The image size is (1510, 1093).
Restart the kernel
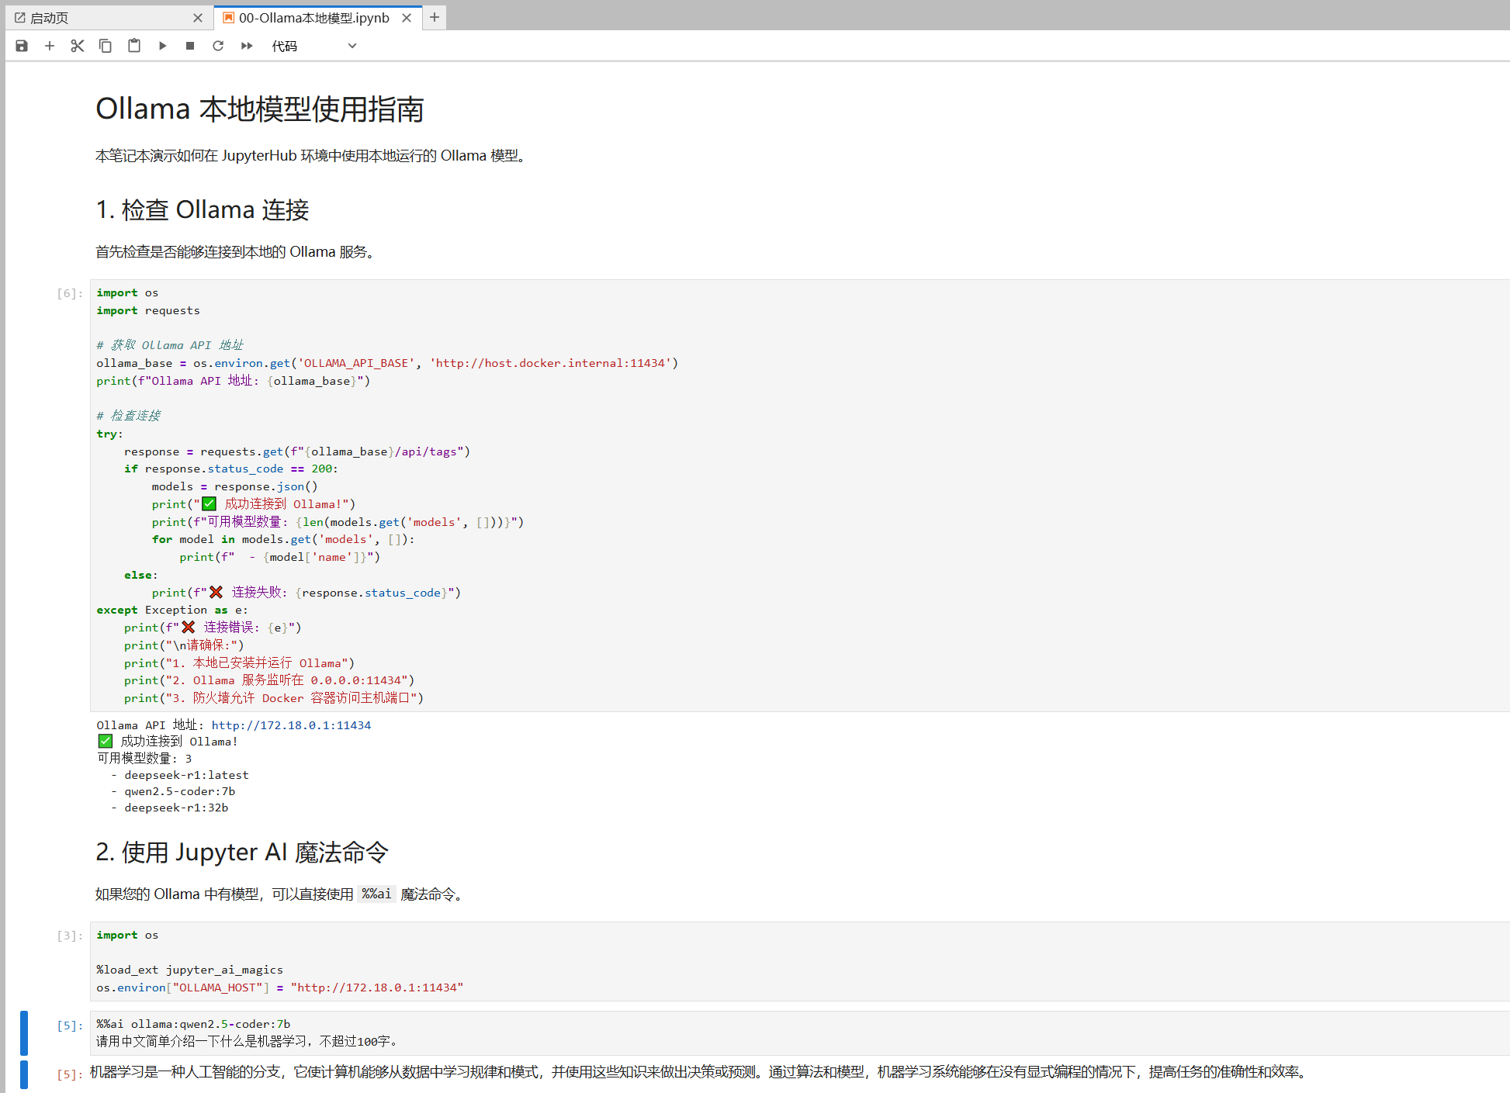pos(218,46)
